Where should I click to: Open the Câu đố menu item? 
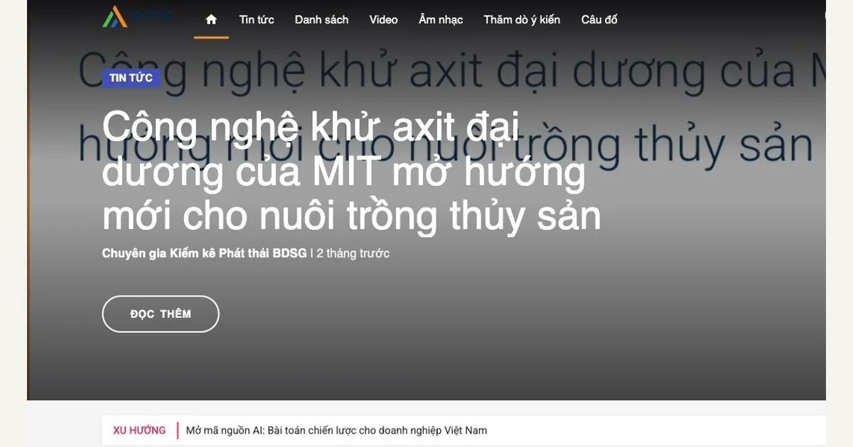click(x=599, y=20)
